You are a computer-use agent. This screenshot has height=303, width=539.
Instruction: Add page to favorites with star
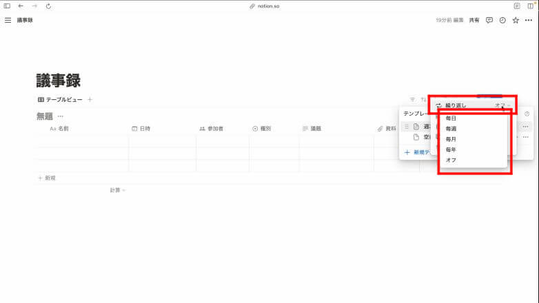(x=516, y=20)
